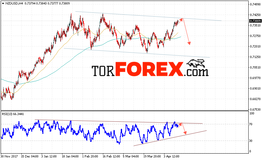
Task: Select the 0.69010 price scale value
Action: point(255,89)
